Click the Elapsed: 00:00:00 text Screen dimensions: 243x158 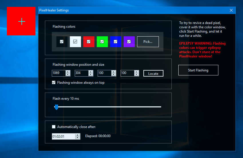[x=98, y=136]
